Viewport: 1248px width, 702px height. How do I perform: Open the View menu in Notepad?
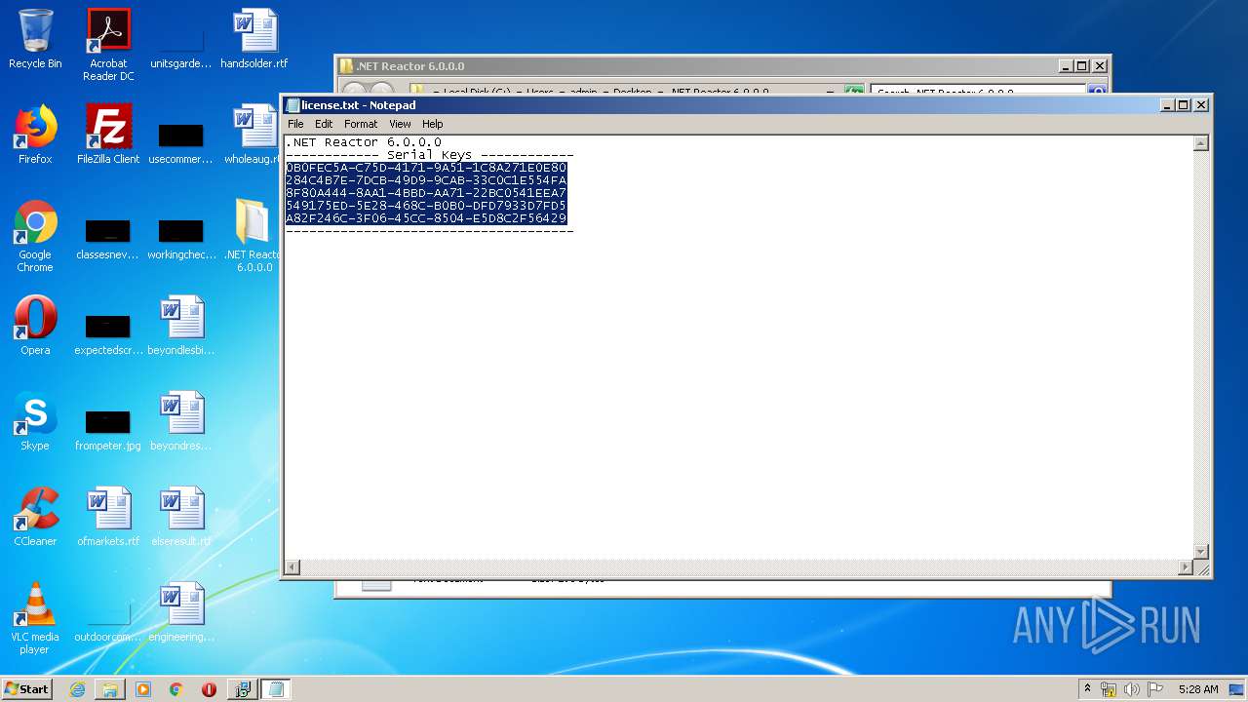point(400,124)
